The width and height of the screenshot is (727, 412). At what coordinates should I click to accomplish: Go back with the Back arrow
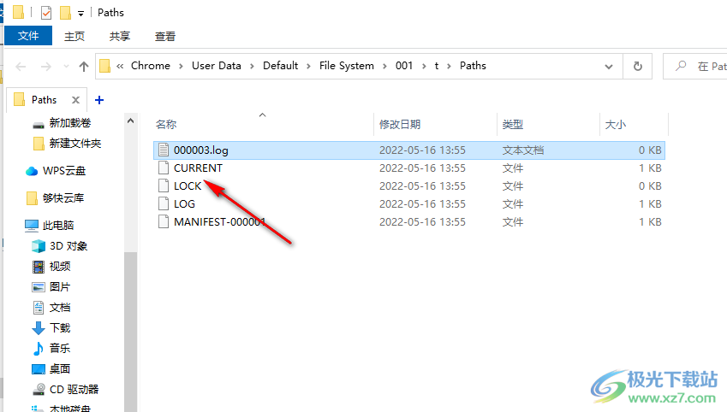coord(21,67)
